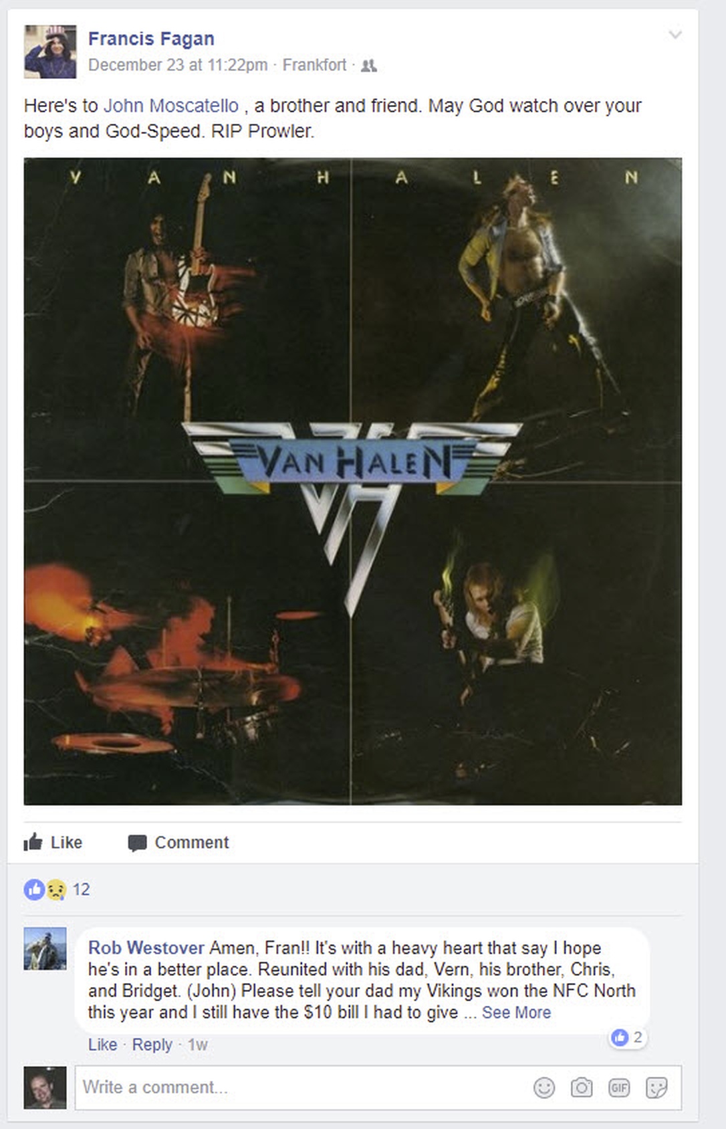The width and height of the screenshot is (726, 1129).
Task: Click the Comment button under the post
Action: tap(178, 842)
